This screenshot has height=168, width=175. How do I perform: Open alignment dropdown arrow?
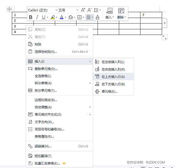point(93,17)
